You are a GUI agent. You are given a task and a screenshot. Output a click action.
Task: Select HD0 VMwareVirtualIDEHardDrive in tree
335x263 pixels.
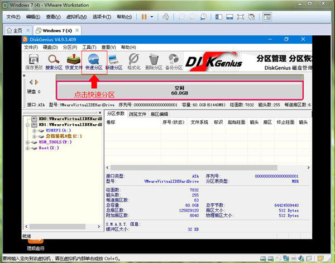pyautogui.click(x=70, y=119)
